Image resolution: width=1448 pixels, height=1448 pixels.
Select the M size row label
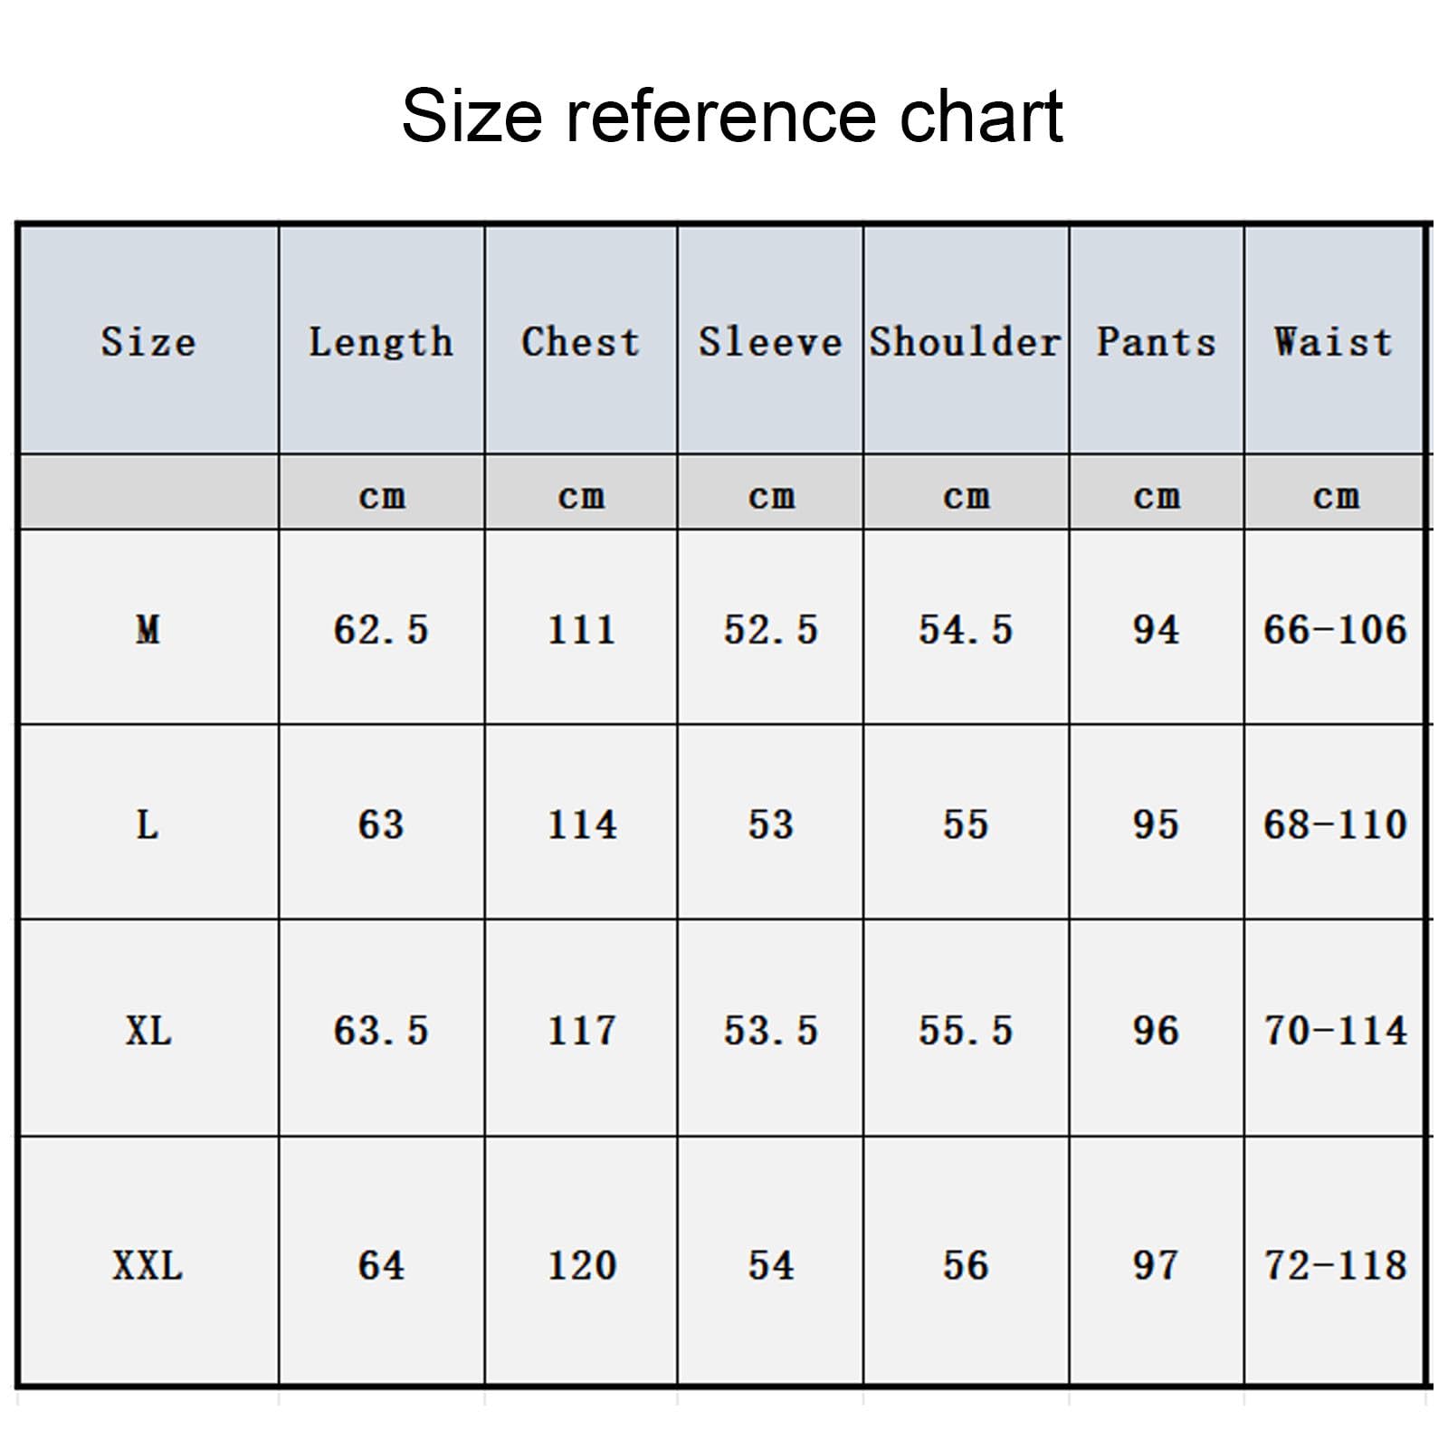[x=148, y=628]
